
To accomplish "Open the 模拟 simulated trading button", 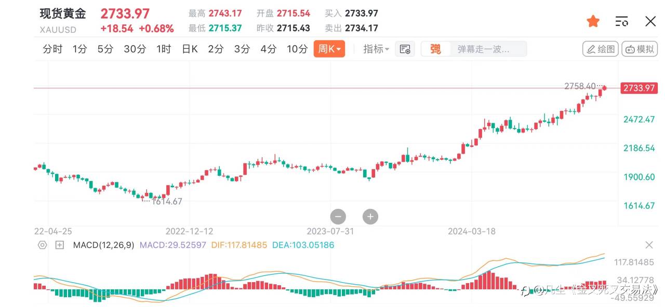I will 640,49.
